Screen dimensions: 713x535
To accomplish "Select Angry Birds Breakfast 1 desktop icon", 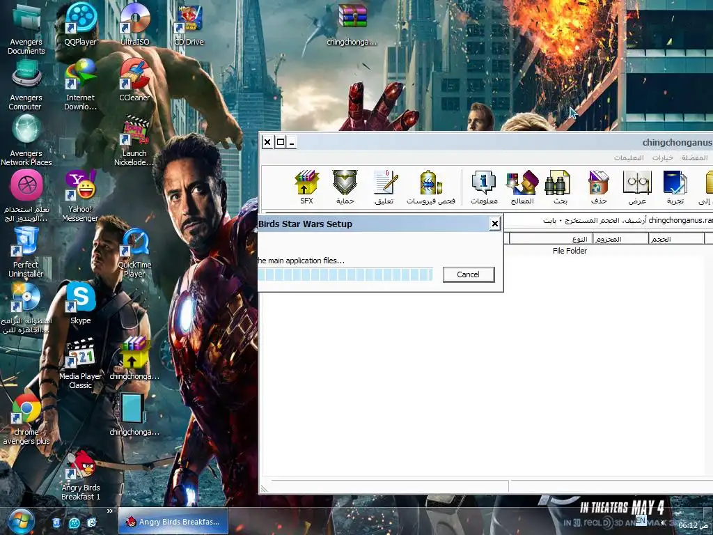I will pyautogui.click(x=81, y=475).
